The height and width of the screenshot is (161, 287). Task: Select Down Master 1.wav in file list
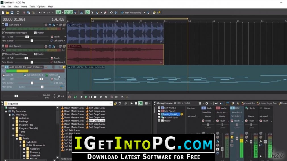pos(74,108)
